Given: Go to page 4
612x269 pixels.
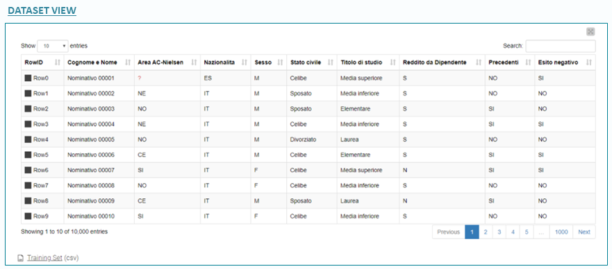Looking at the screenshot, I should point(513,232).
